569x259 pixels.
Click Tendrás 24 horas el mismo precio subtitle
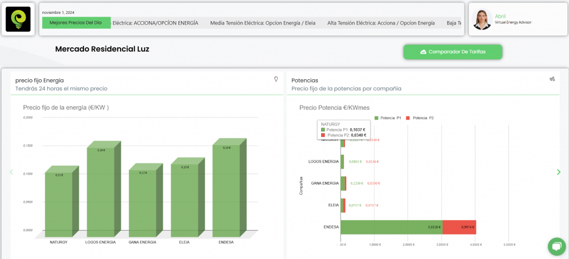click(61, 88)
